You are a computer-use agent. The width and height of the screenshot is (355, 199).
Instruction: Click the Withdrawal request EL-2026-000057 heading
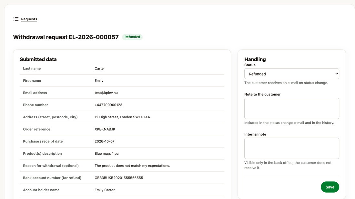66,37
